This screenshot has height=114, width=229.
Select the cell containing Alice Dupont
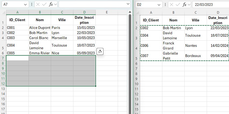[40, 28]
